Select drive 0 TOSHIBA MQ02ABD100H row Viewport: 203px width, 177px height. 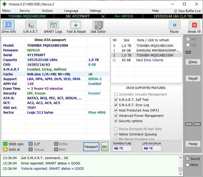pyautogui.click(x=146, y=46)
